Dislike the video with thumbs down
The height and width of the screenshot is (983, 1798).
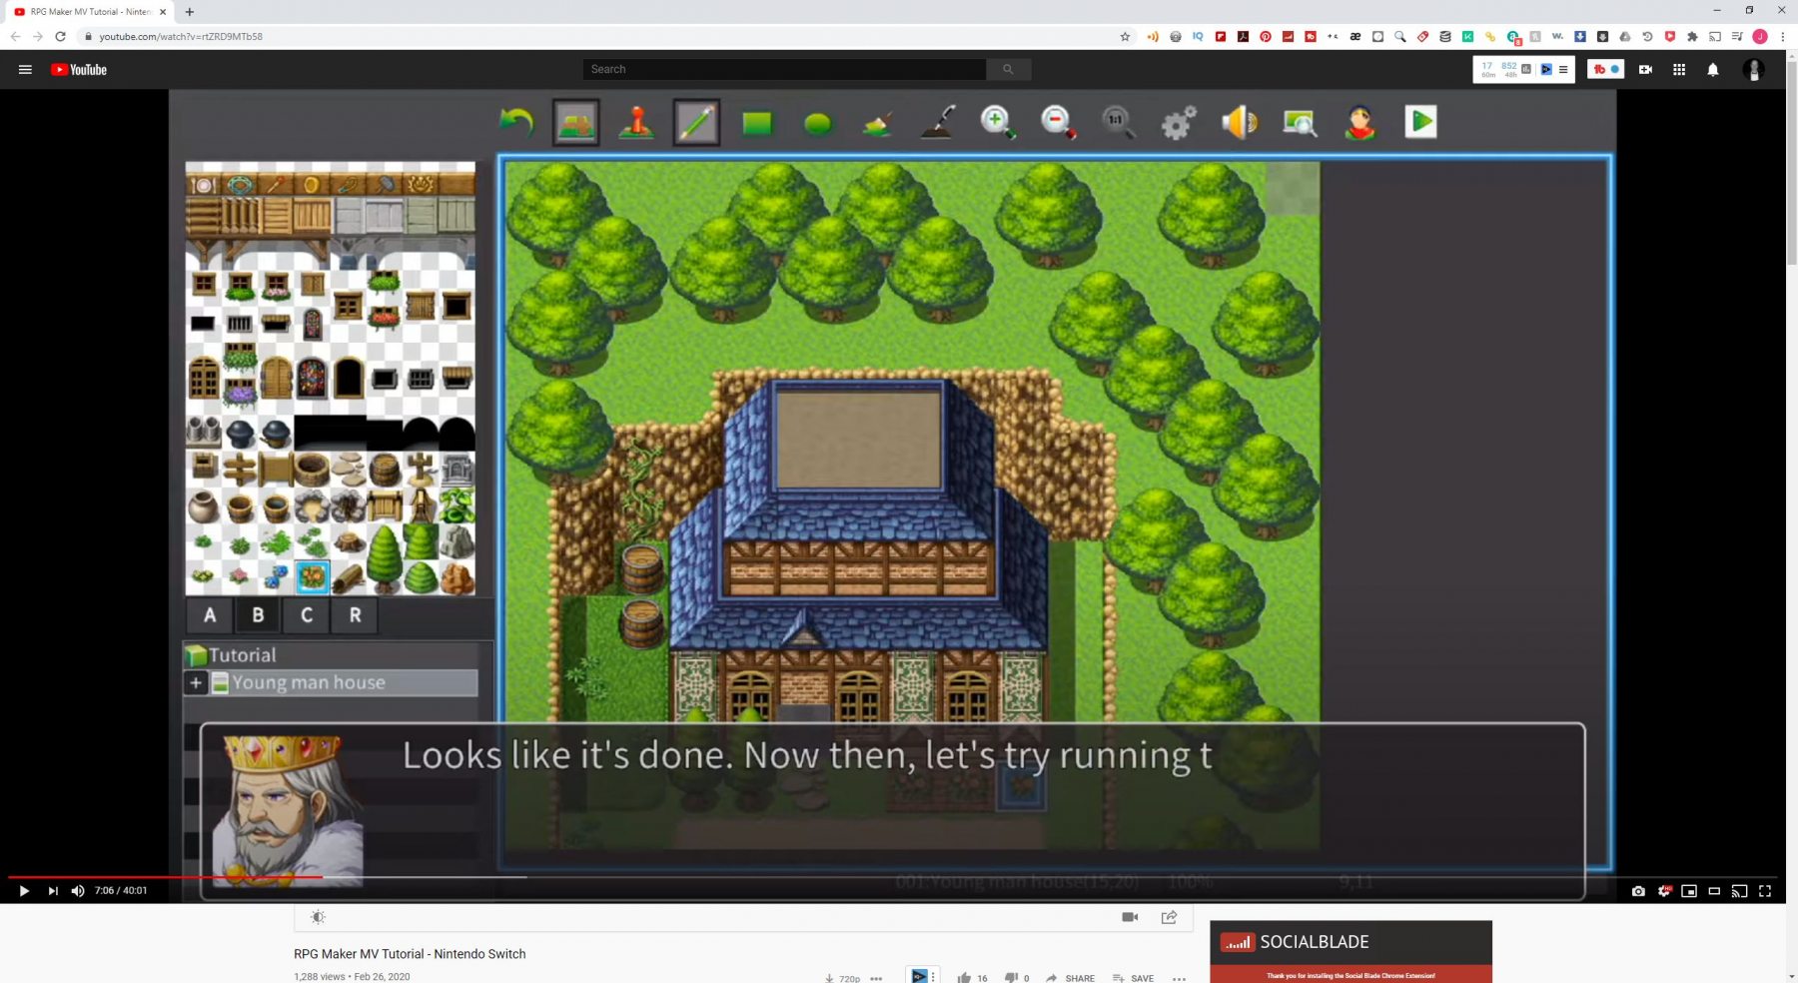pos(1011,978)
